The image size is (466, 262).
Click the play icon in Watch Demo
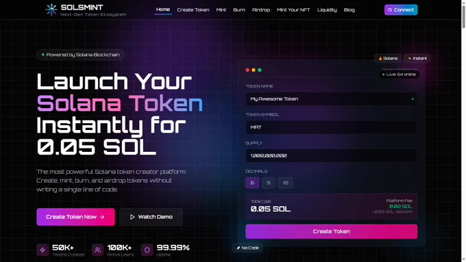(x=132, y=217)
